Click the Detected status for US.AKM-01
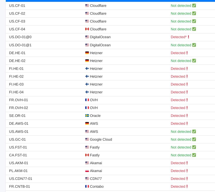Screen dimensions: 215x192 coord(178,163)
